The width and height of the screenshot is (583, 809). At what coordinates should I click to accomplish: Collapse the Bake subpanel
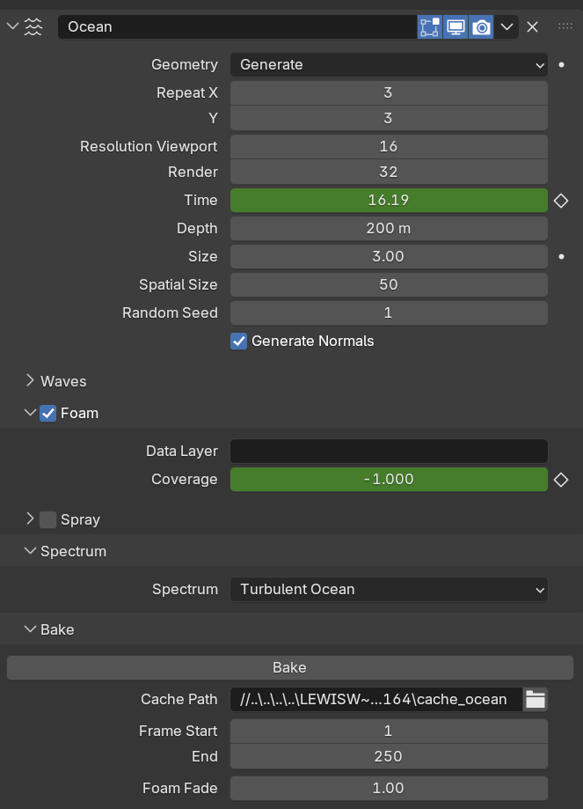tap(30, 629)
